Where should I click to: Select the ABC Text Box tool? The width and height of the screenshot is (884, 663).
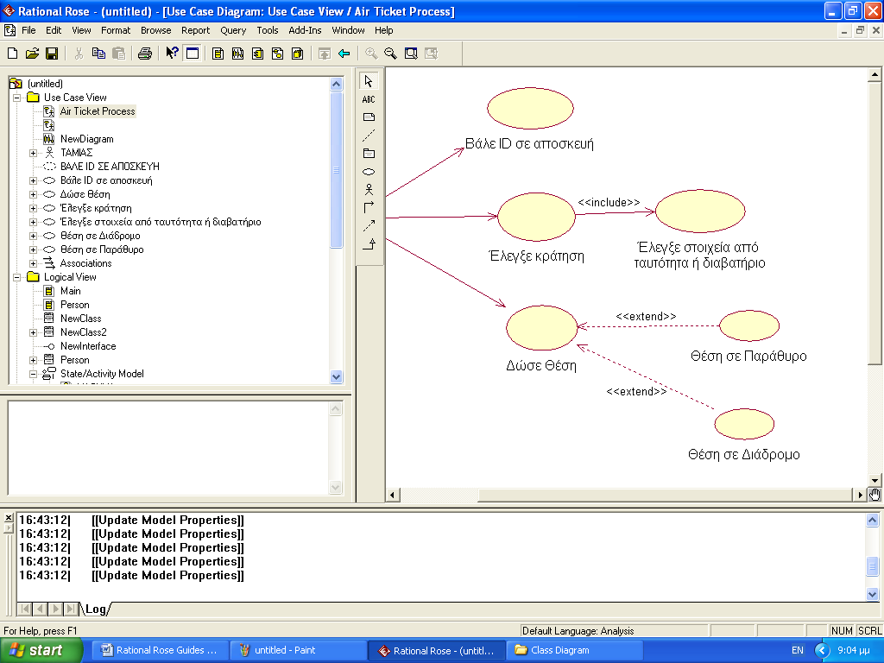coord(369,99)
